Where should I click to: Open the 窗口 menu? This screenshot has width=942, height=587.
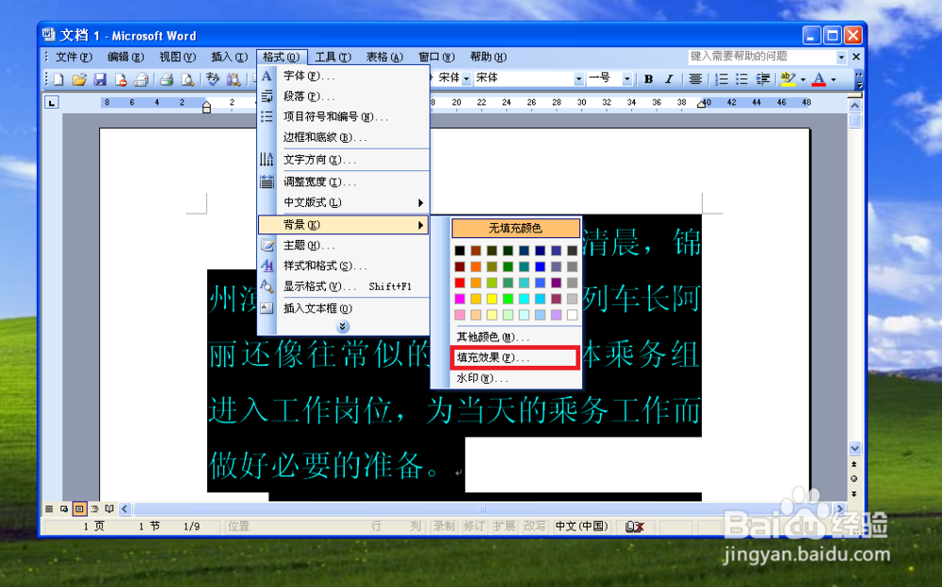(x=437, y=57)
